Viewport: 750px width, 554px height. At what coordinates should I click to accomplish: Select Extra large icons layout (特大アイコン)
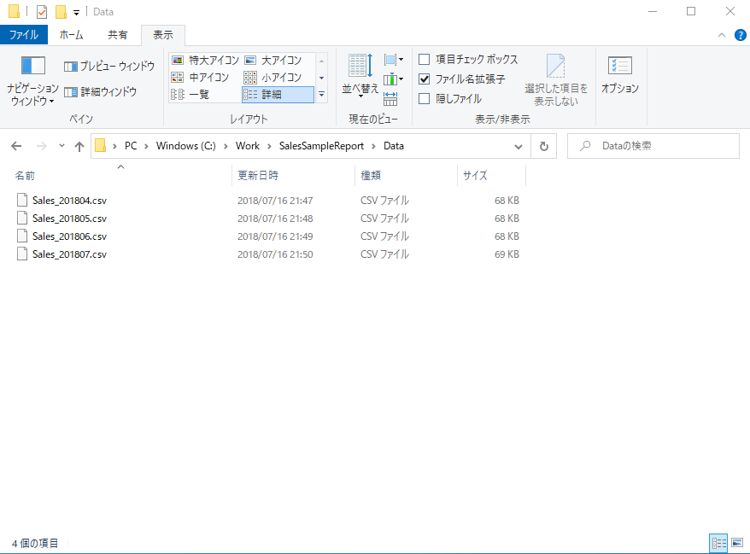click(x=205, y=61)
